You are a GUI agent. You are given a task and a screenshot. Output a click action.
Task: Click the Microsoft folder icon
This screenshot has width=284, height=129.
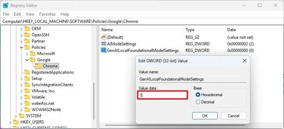[33, 54]
